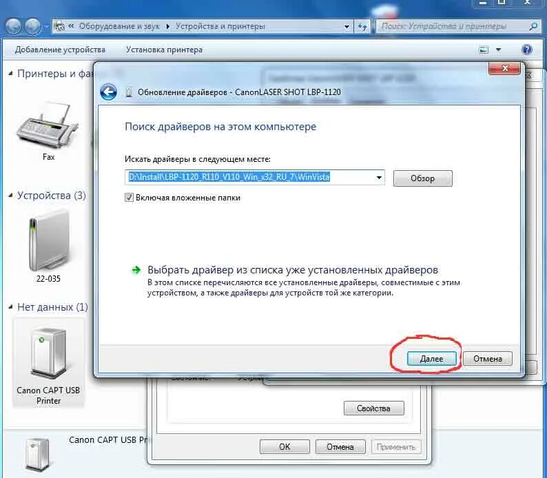This screenshot has height=478, width=547.
Task: Click the 'Свойства' button in properties window
Action: [x=373, y=408]
